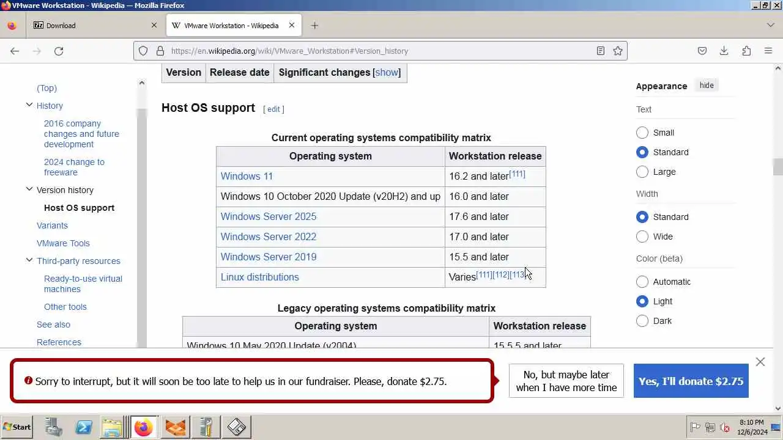Select the Small text size option
Screen dimensions: 783x440
point(642,133)
